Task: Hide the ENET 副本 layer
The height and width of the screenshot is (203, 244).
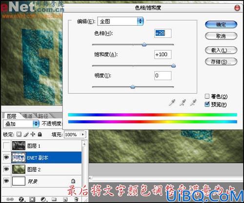Action: (6, 157)
